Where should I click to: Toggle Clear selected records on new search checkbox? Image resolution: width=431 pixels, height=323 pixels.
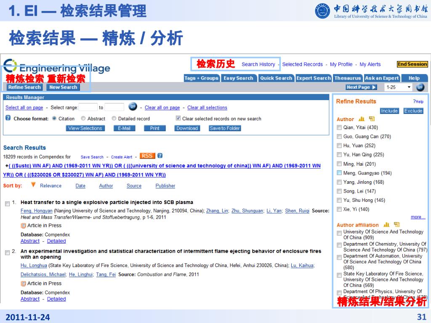[178, 118]
